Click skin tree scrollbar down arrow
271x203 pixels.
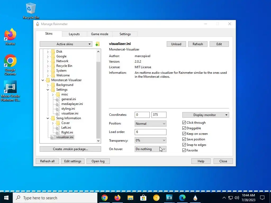98,141
